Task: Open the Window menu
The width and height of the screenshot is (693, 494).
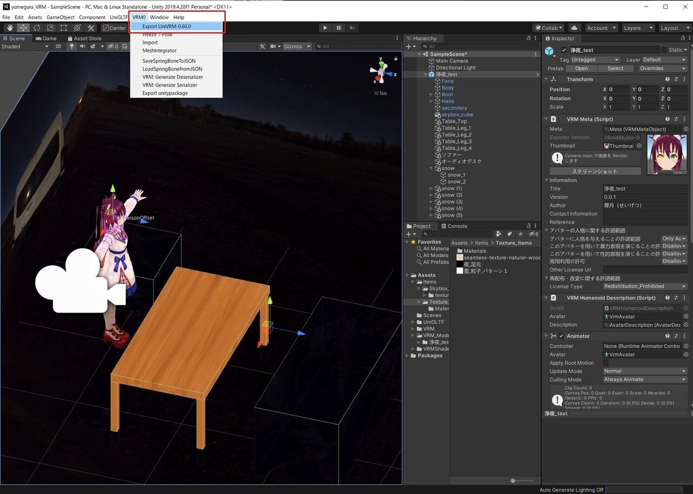Action: (x=159, y=17)
